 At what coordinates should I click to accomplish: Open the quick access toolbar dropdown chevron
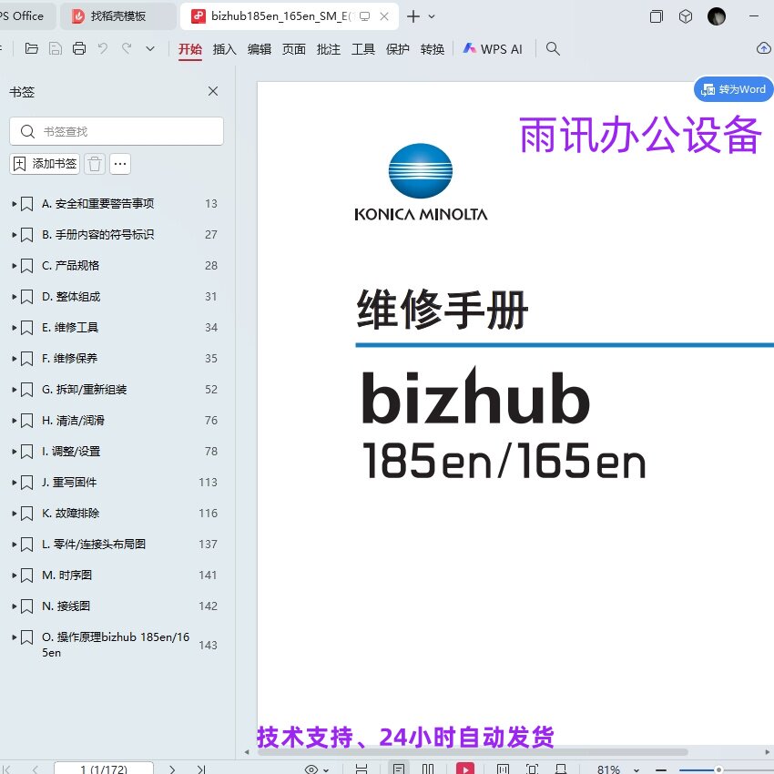tap(150, 48)
